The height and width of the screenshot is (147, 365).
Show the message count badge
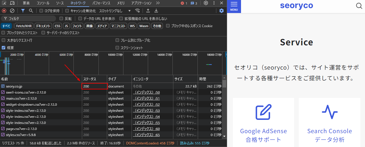pyautogui.click(x=194, y=3)
